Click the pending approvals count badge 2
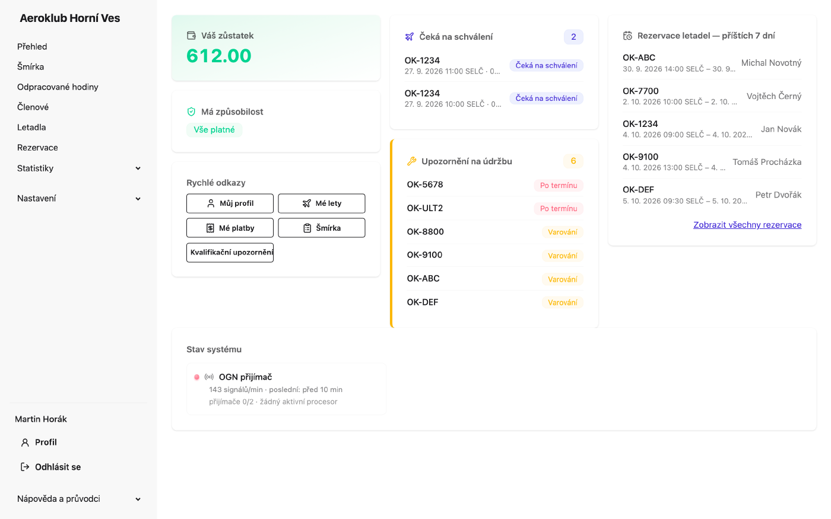This screenshot has width=831, height=519. click(x=573, y=37)
